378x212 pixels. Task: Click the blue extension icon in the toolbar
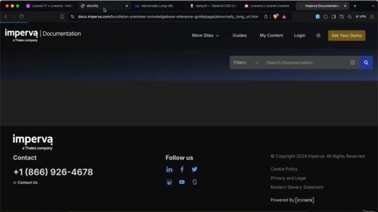318,16
